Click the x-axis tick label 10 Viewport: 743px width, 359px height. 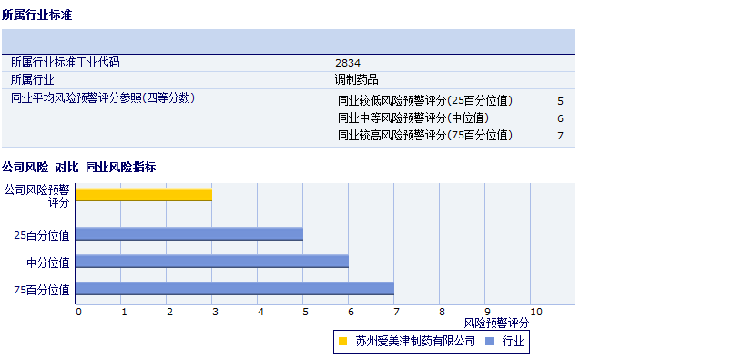tap(536, 312)
